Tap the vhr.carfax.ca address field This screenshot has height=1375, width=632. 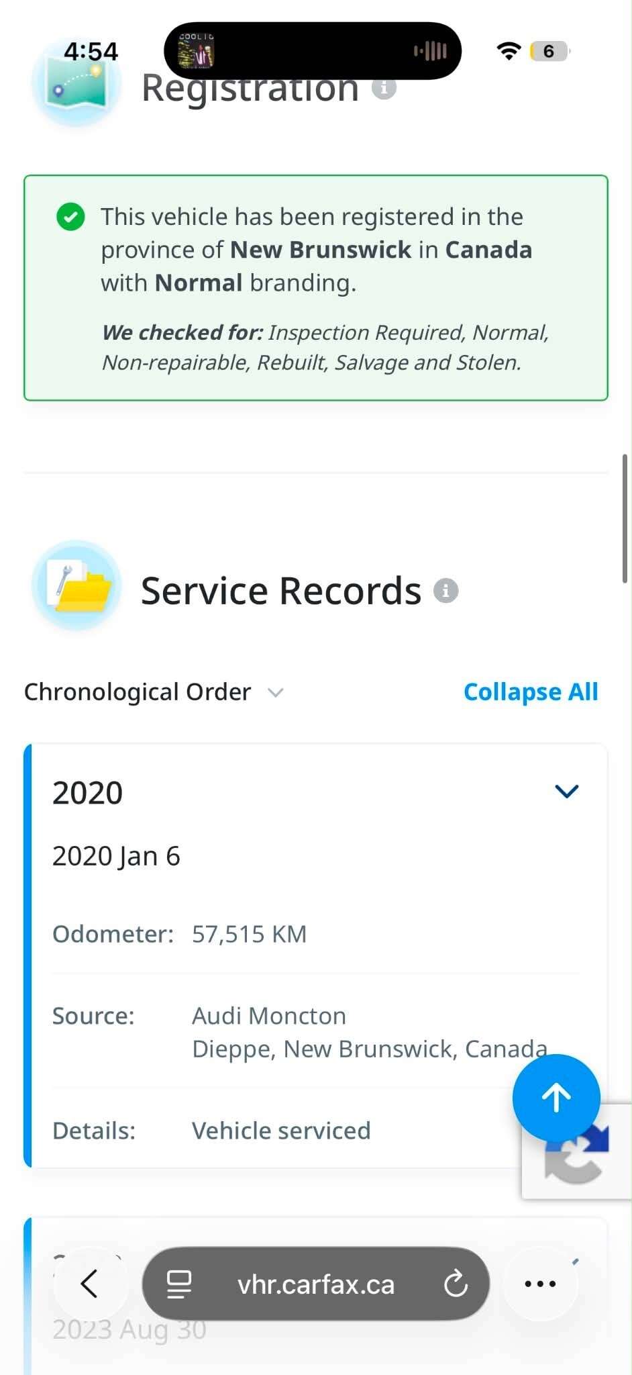[x=316, y=1284]
